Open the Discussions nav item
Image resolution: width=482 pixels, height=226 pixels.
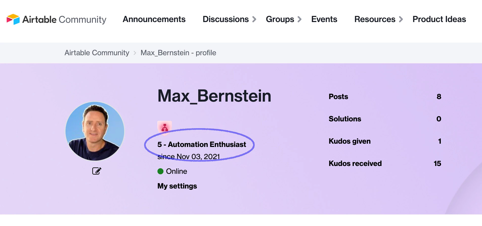226,19
